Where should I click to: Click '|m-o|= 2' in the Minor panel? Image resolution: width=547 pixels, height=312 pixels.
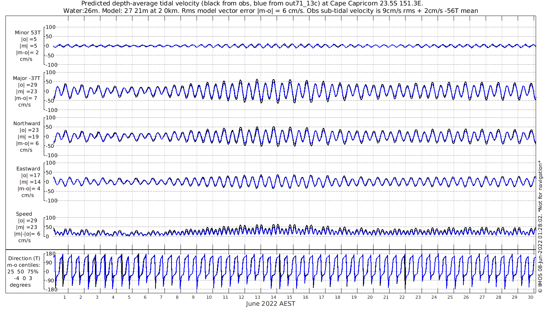coord(26,53)
